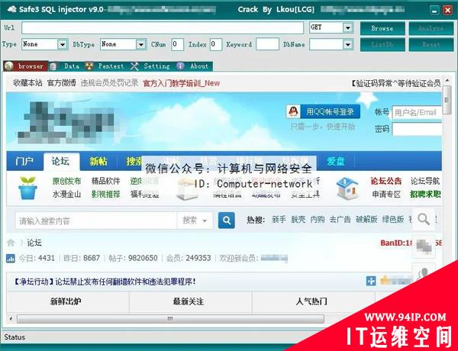This screenshot has height=351, width=458.
Task: Open the 门户 navigation tab
Action: pos(25,161)
